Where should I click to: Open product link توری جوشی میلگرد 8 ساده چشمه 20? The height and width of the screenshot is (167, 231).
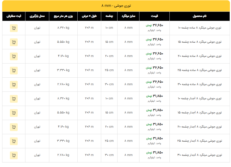point(200,56)
